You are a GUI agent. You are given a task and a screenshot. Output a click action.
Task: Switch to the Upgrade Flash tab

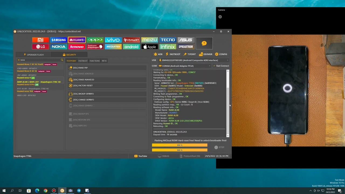(33, 55)
